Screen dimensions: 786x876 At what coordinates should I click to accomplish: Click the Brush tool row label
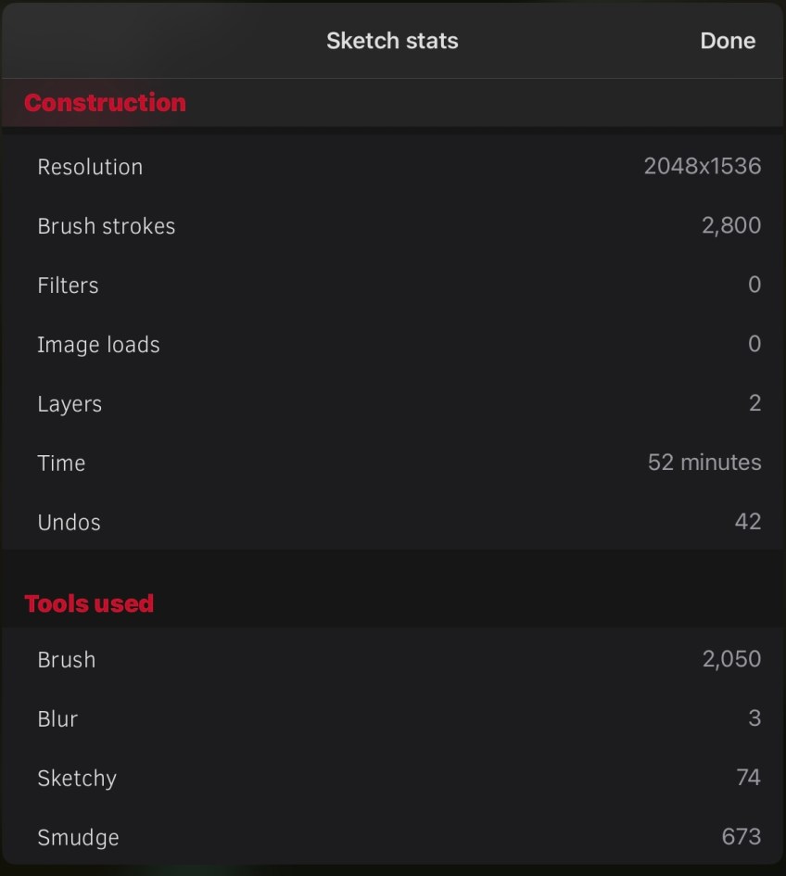[66, 660]
